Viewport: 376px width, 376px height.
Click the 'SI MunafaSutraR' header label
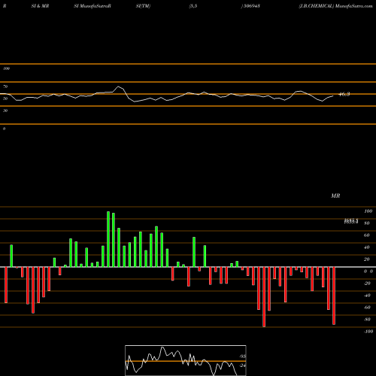92,6
